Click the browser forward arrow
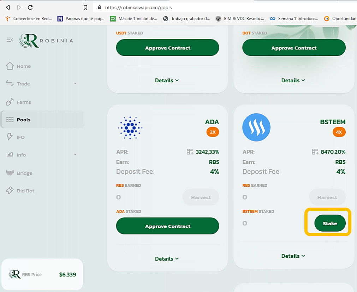357x292 pixels. point(19,7)
